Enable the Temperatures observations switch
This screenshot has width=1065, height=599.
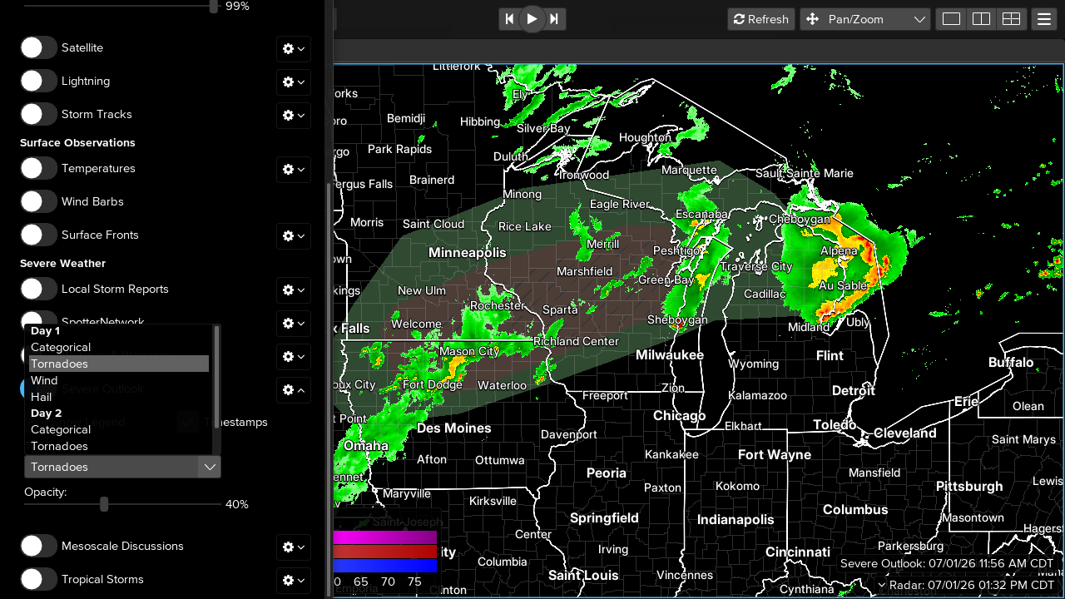point(39,169)
